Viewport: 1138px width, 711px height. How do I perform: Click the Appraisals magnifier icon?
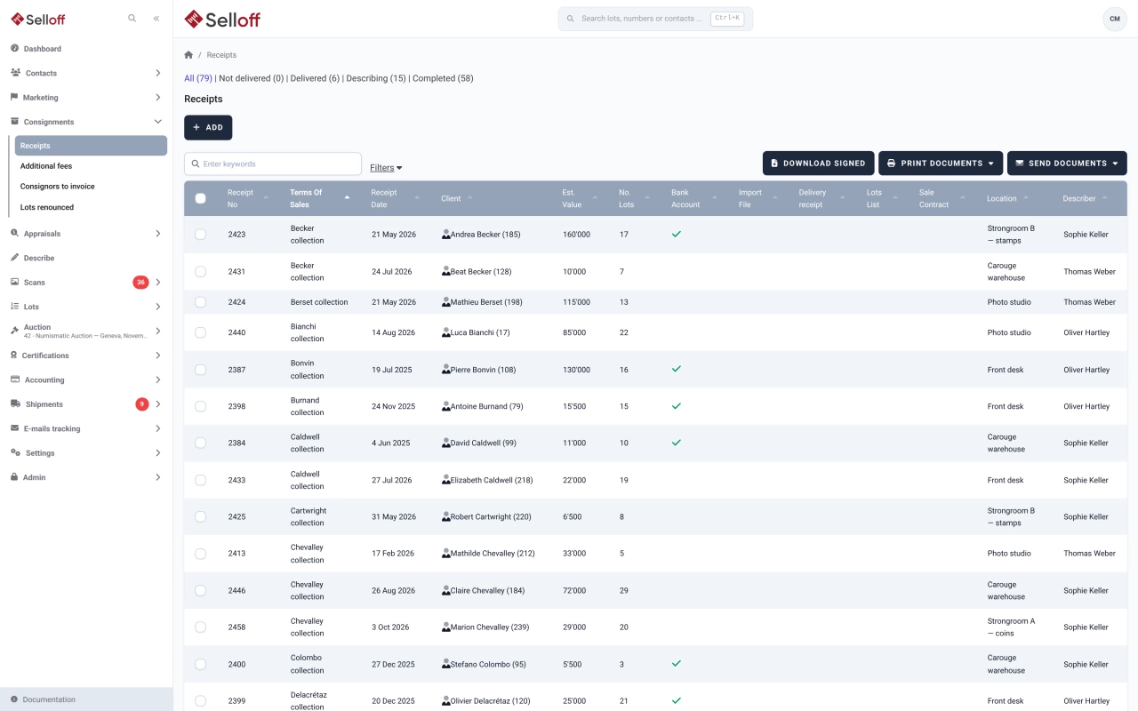point(15,234)
